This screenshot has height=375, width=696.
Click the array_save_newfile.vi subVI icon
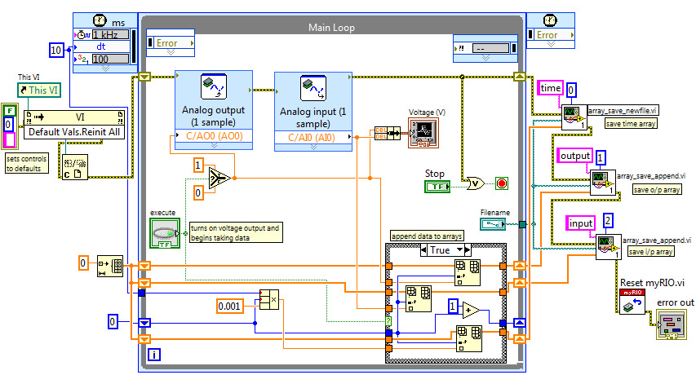(x=573, y=118)
